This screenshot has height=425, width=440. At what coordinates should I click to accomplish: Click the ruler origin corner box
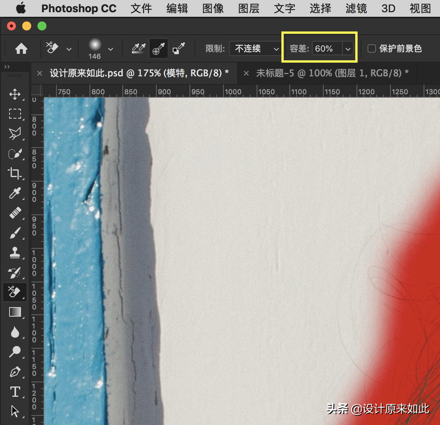tap(37, 91)
